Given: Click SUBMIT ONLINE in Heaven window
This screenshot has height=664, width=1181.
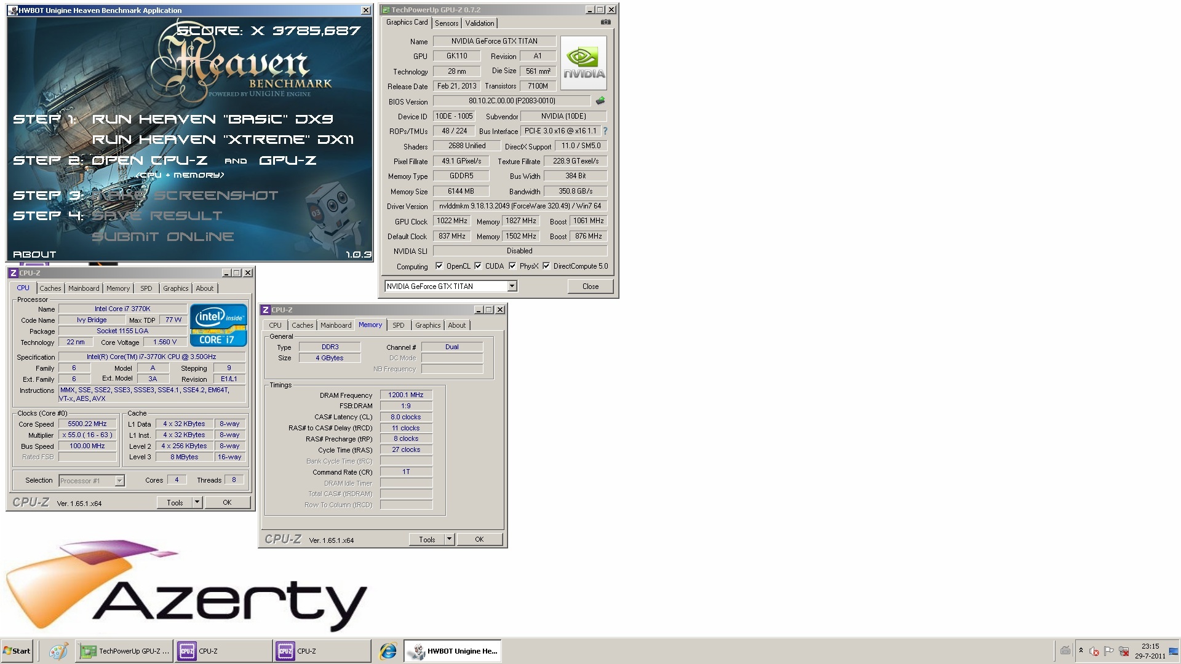Looking at the screenshot, I should [163, 237].
